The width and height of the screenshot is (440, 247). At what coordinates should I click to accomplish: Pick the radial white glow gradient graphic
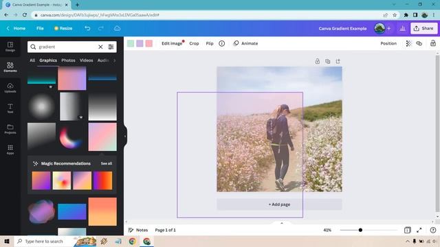pyautogui.click(x=41, y=107)
